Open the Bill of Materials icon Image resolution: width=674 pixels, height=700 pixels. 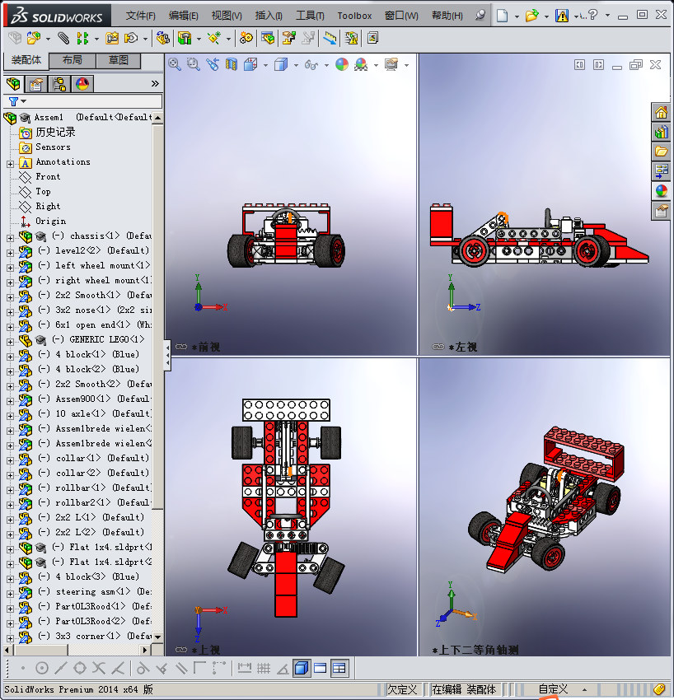point(268,39)
